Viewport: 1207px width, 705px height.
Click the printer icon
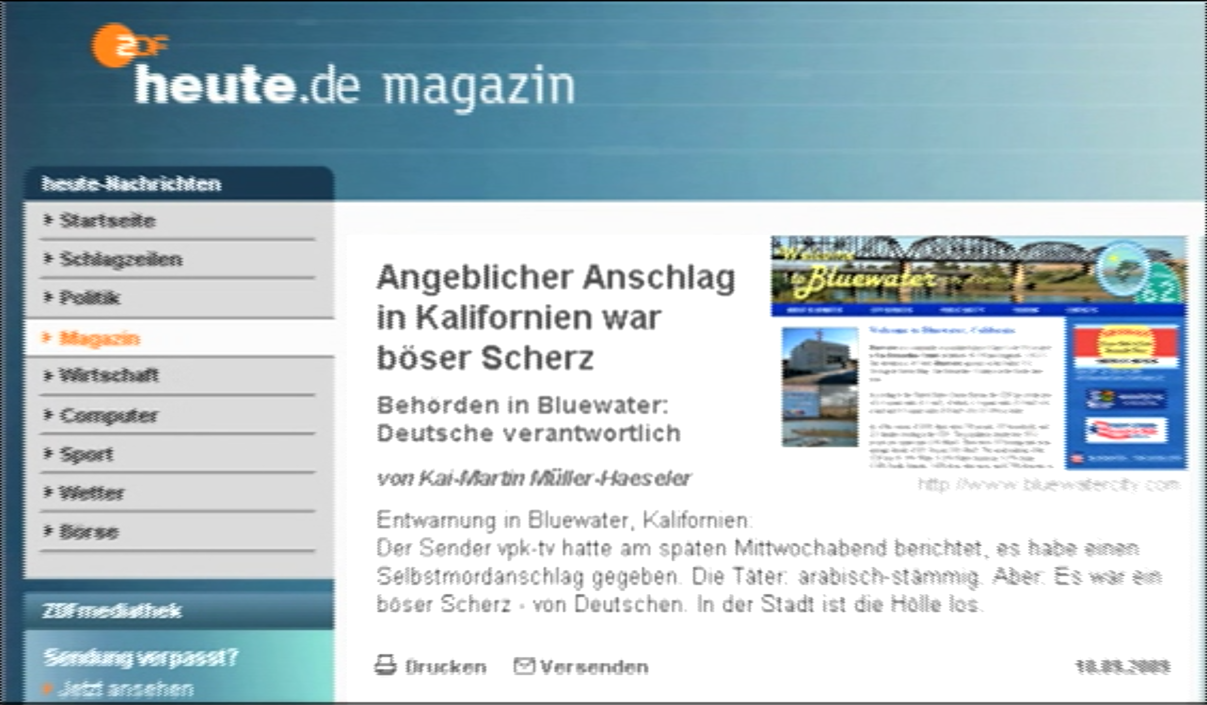pyautogui.click(x=386, y=665)
